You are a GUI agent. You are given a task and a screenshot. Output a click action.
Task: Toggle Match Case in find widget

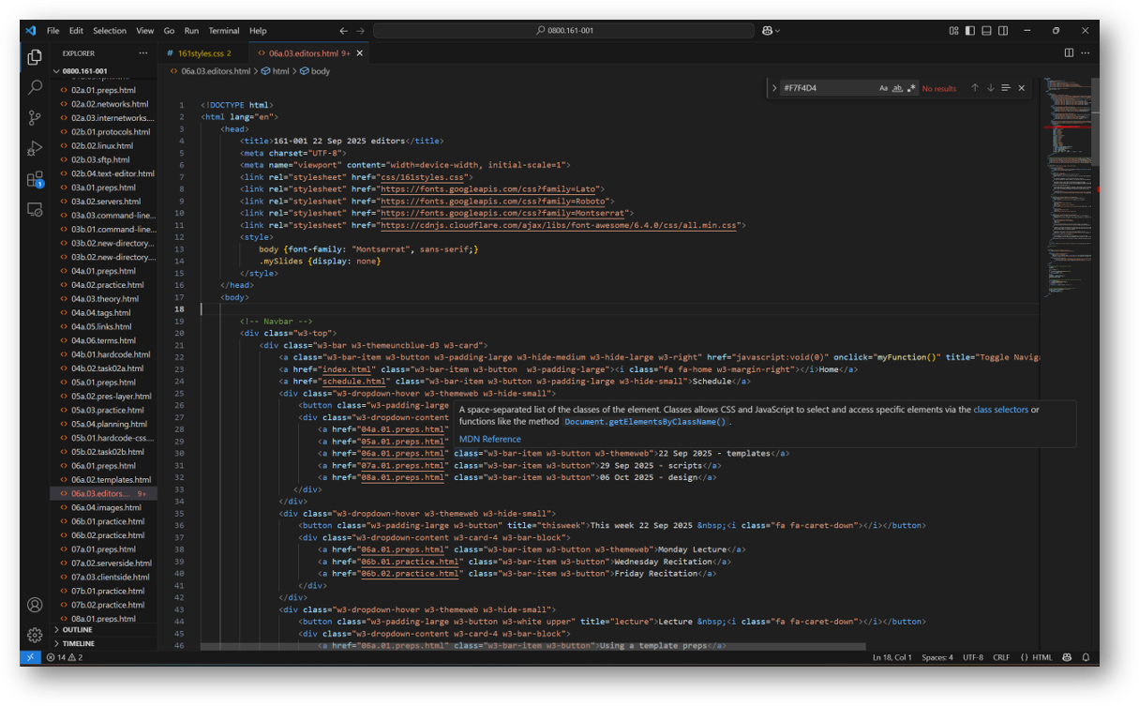[x=884, y=87]
